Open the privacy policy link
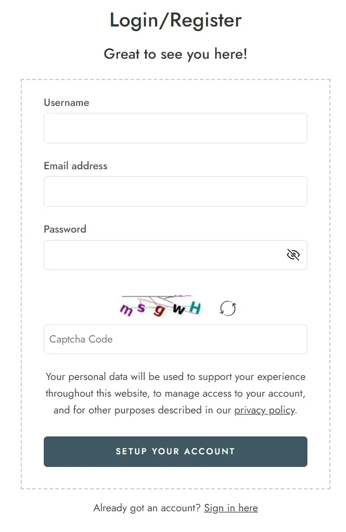Viewport: 346px width, 532px height. 265,410
